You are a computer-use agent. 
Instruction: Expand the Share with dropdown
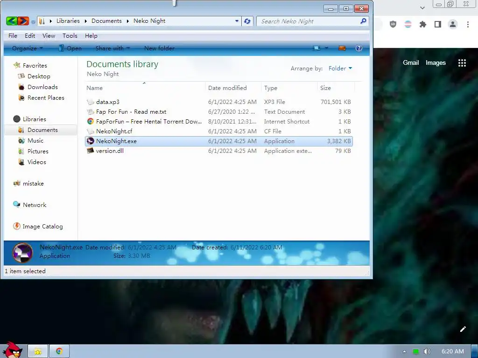point(112,48)
